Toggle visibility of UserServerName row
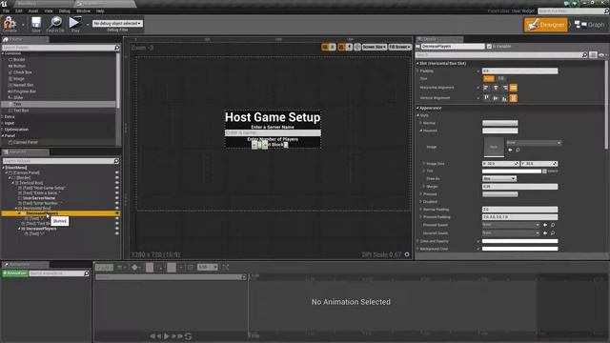 point(116,198)
